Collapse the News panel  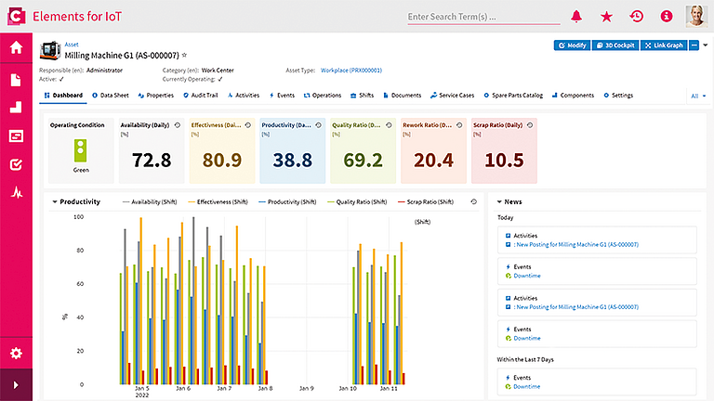click(499, 201)
